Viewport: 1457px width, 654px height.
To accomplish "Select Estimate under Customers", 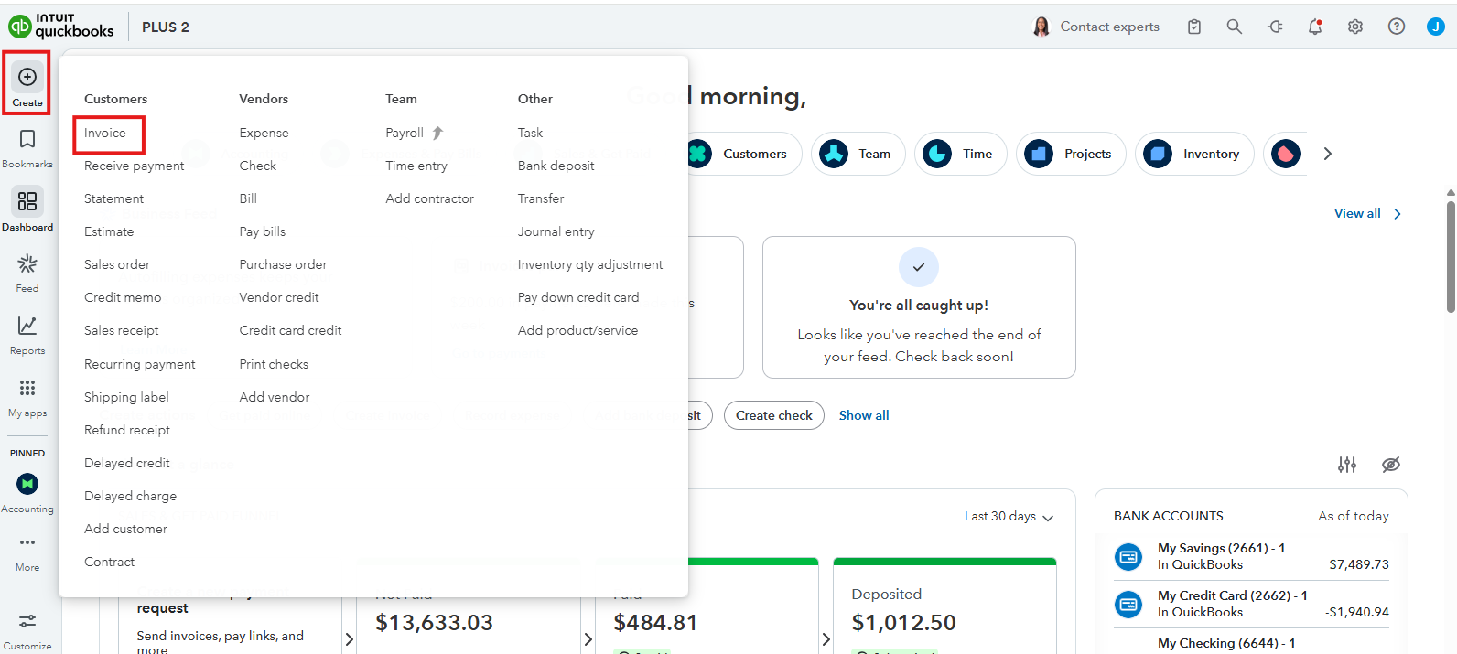I will 109,232.
